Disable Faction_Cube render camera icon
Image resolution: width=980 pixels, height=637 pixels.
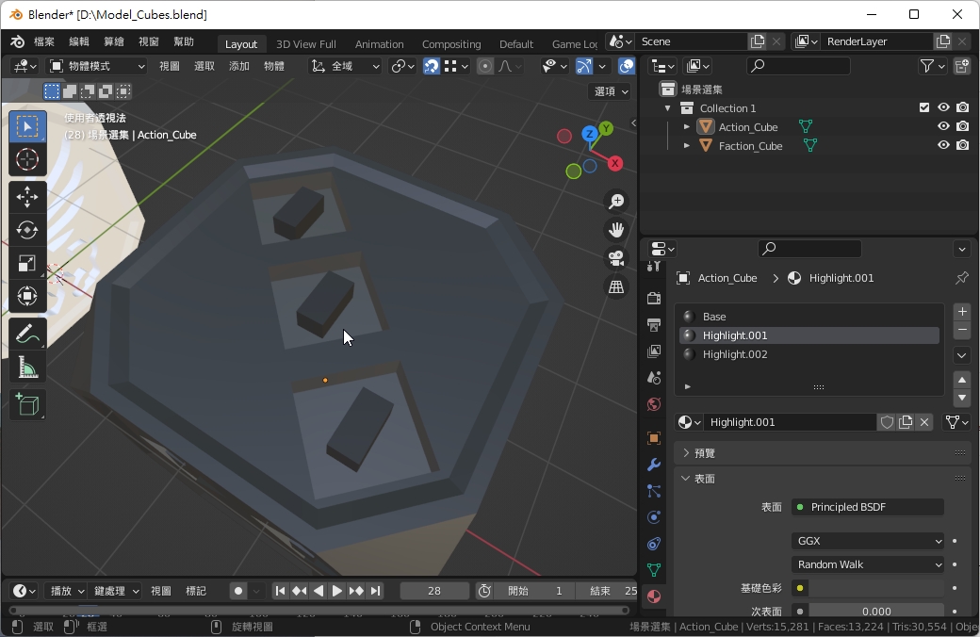(x=962, y=145)
